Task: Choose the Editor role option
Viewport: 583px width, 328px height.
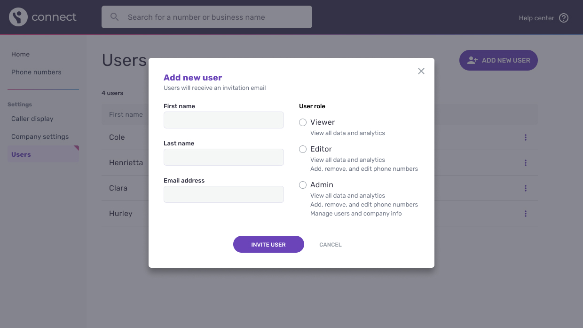Action: coord(303,149)
